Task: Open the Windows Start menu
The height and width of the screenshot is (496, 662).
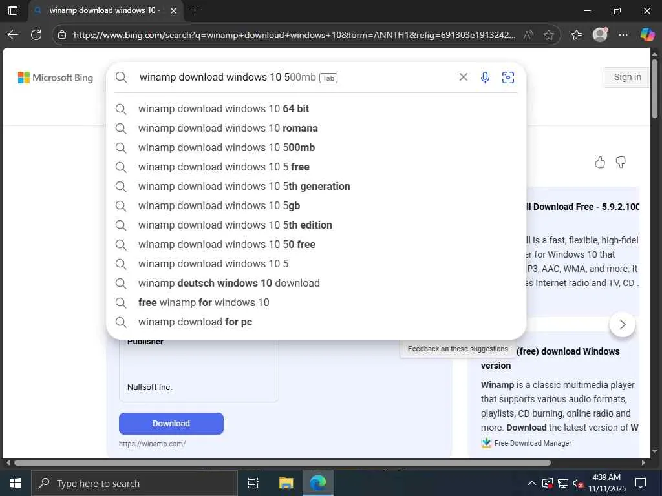Action: point(16,483)
